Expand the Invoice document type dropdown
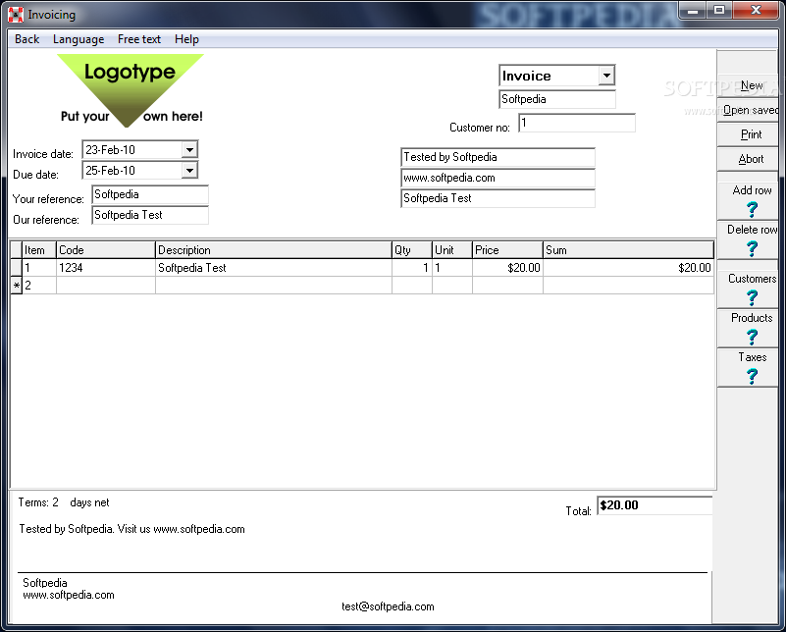This screenshot has height=632, width=786. [606, 76]
